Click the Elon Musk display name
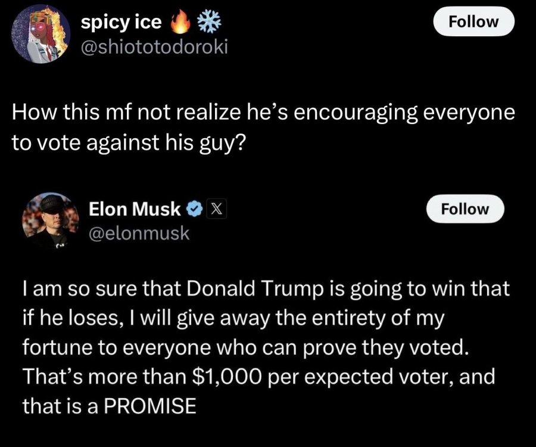This screenshot has height=447, width=536. point(135,209)
